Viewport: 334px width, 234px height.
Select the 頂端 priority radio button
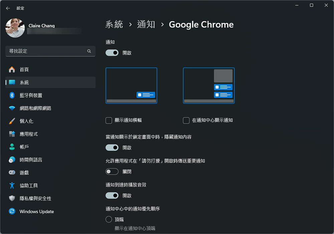pos(109,219)
